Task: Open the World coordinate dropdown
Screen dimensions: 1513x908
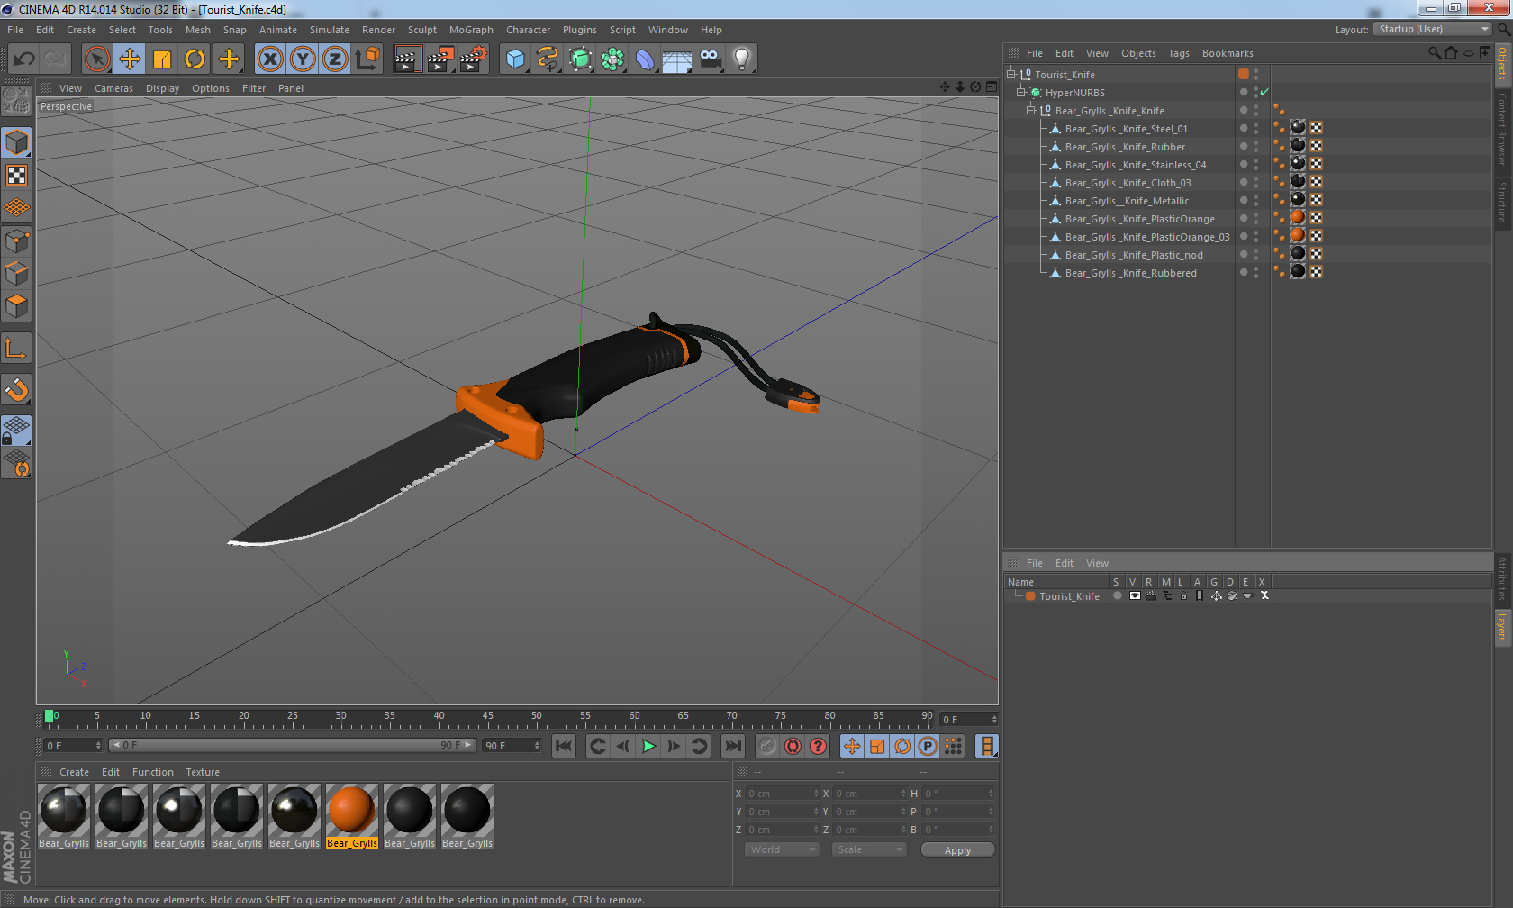Action: [782, 849]
